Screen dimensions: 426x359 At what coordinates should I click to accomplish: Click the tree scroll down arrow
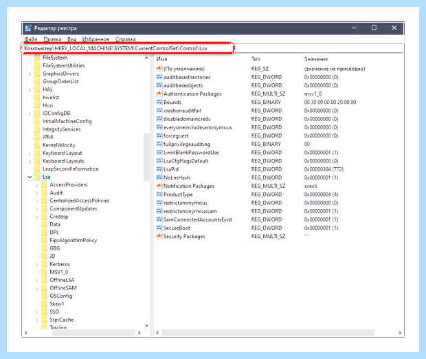[146, 325]
